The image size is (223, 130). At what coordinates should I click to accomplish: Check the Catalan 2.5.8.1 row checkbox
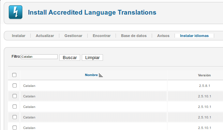tap(15, 86)
